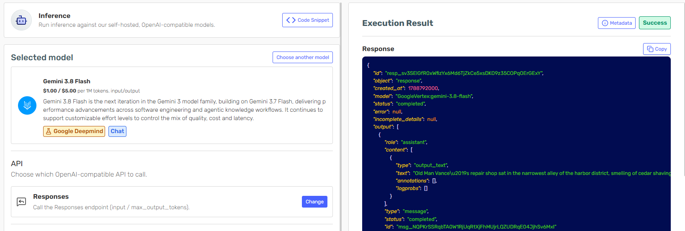Click the Responses endpoint reply icon
The height and width of the screenshot is (231, 685).
click(21, 202)
